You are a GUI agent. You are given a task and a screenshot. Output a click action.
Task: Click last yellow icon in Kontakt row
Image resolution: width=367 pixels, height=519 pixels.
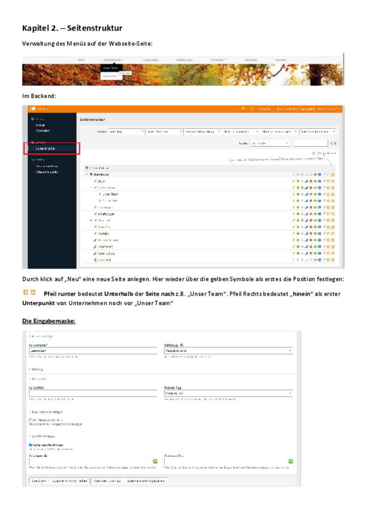pos(333,234)
